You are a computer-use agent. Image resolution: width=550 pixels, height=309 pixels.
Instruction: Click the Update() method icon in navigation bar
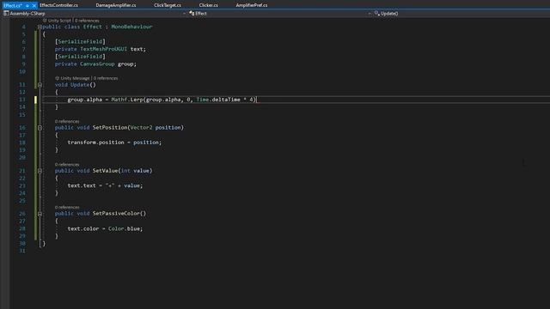pos(376,14)
